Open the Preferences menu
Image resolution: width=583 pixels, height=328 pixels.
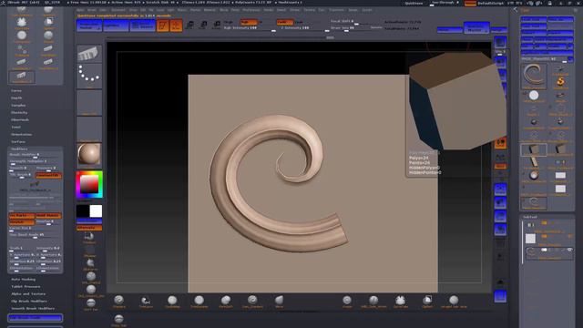[251, 10]
